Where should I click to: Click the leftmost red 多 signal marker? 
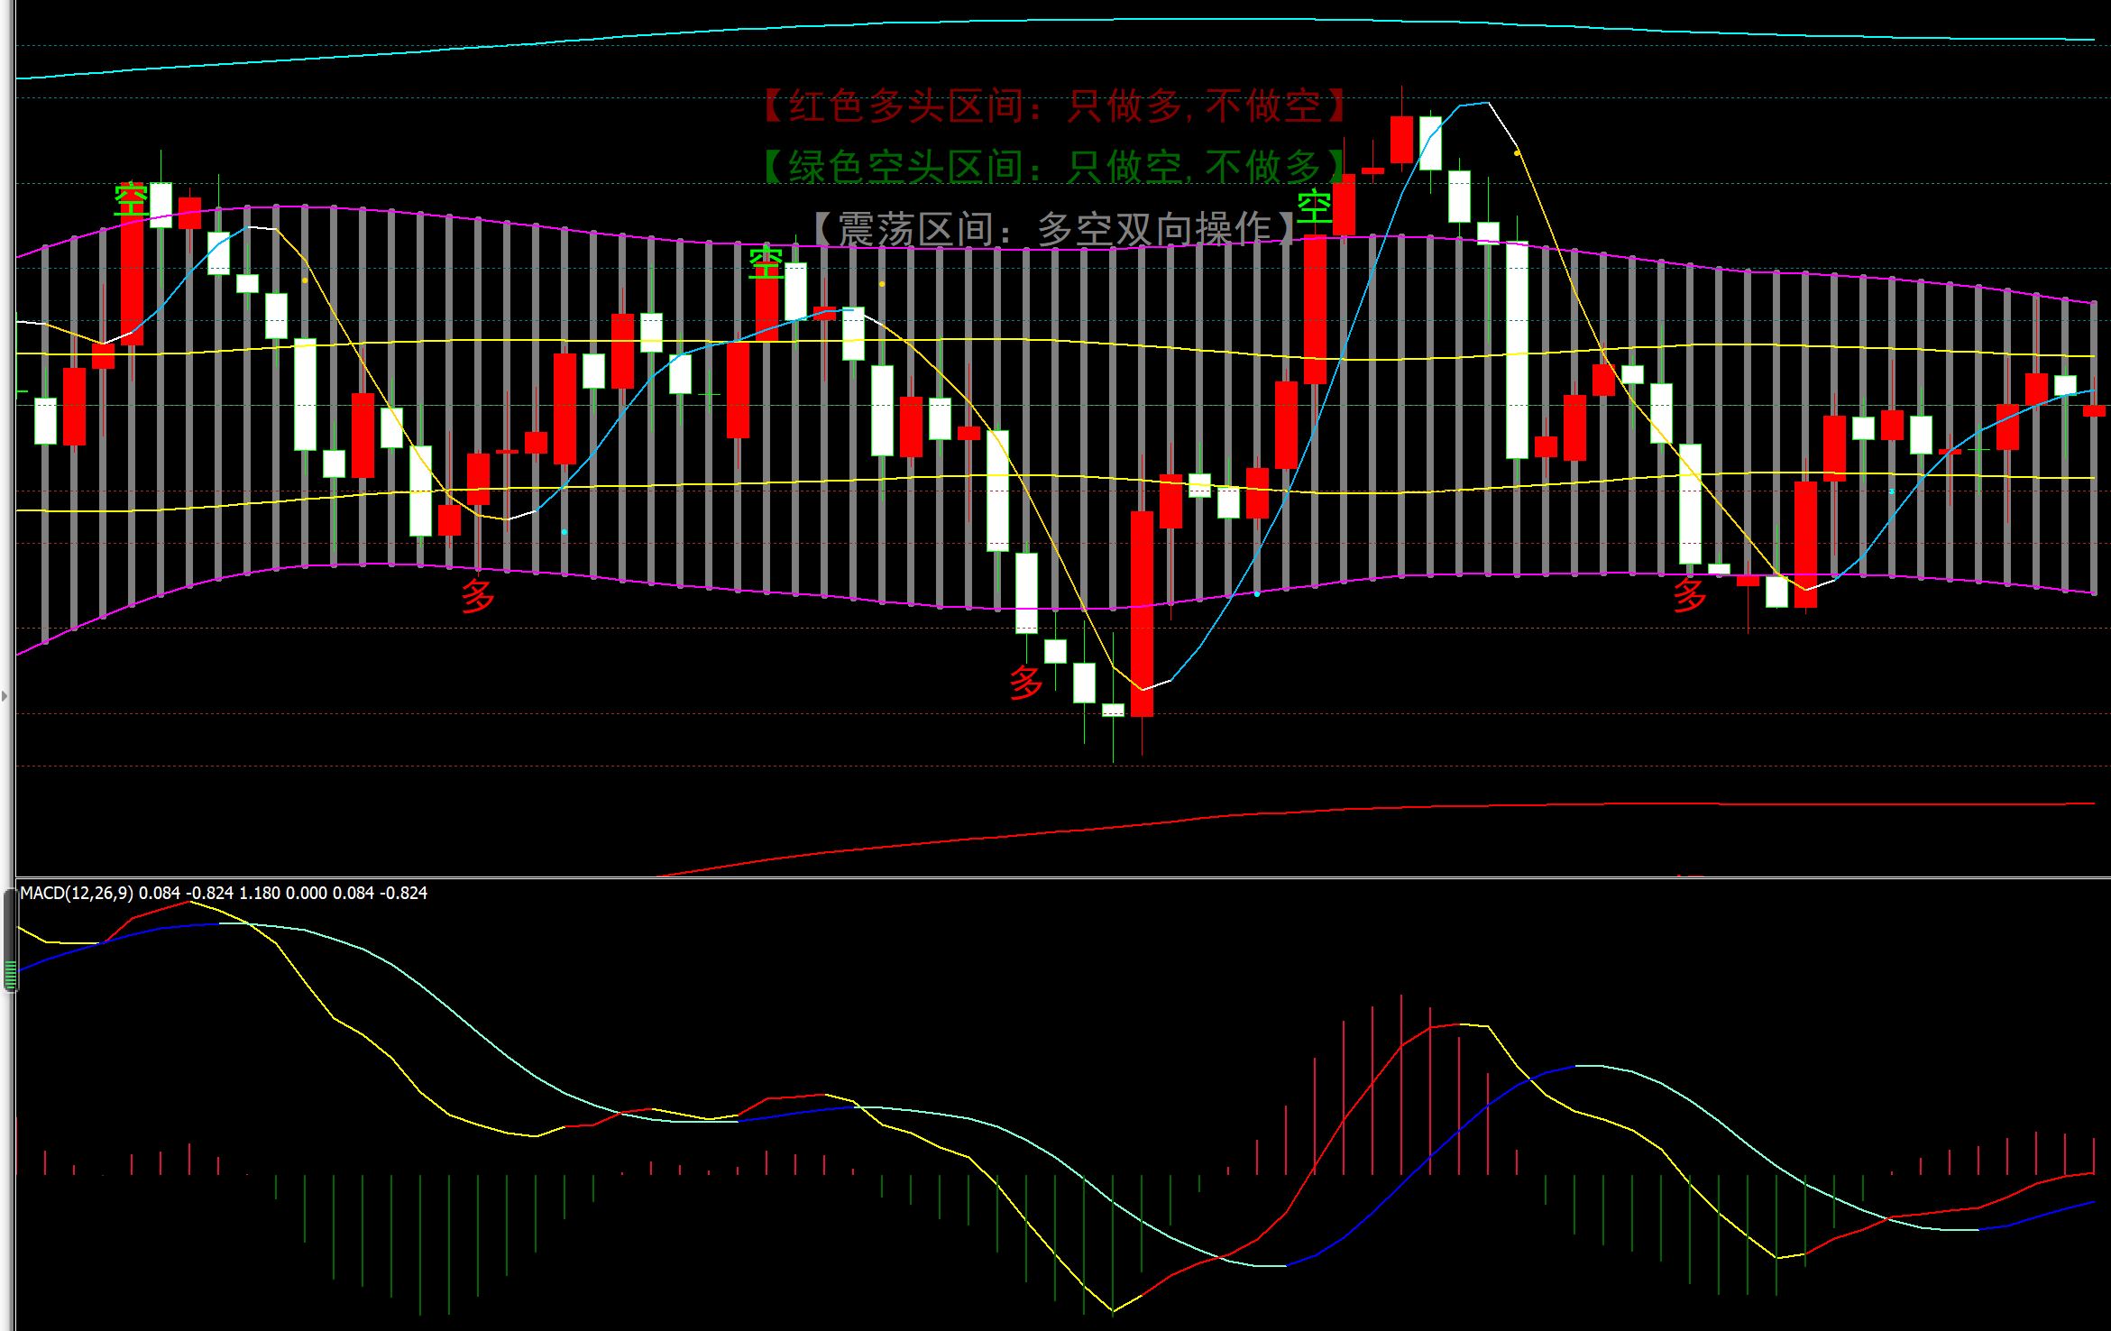point(477,595)
